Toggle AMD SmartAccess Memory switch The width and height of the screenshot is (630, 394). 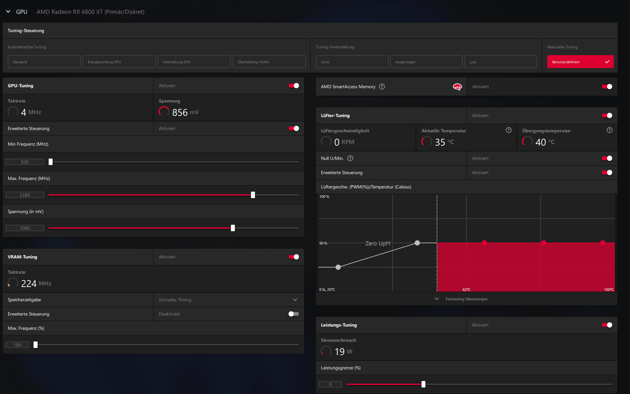607,87
